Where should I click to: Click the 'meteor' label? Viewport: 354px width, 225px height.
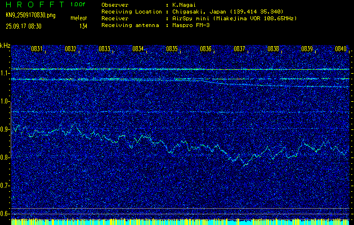79,18
